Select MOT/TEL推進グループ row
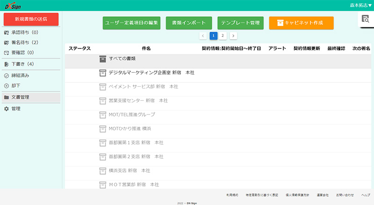374x205 pixels. click(218, 117)
